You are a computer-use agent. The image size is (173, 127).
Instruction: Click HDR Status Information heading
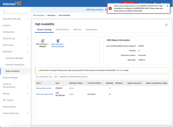pyautogui.click(x=118, y=40)
